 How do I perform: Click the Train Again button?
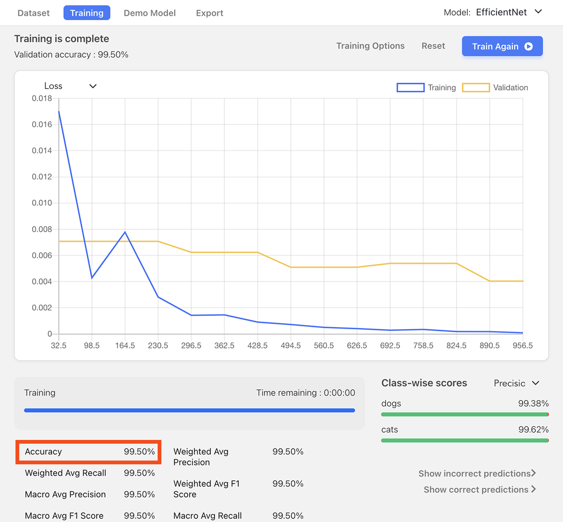(x=502, y=46)
